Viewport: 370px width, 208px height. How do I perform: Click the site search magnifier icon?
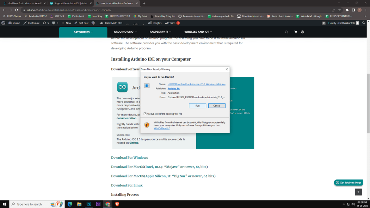click(286, 32)
